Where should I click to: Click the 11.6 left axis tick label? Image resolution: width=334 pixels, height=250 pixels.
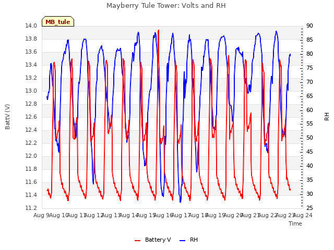(31, 182)
